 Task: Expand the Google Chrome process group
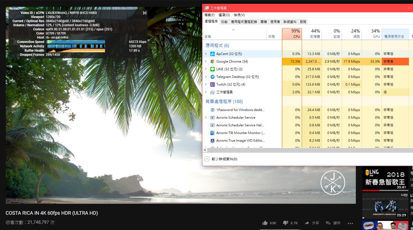pyautogui.click(x=206, y=61)
